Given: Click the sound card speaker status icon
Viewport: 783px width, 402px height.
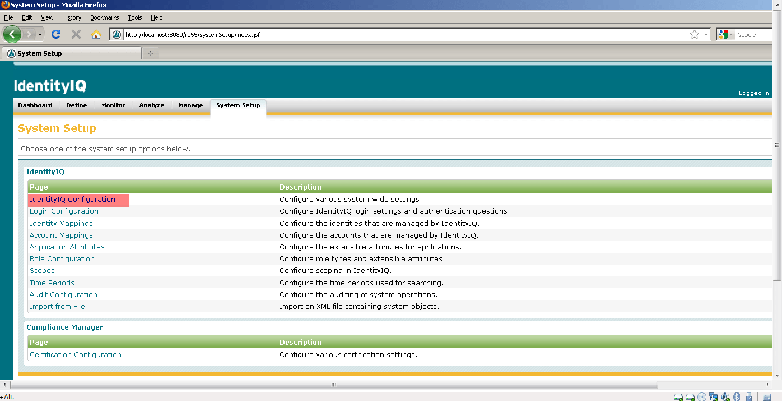Looking at the screenshot, I should [x=725, y=397].
